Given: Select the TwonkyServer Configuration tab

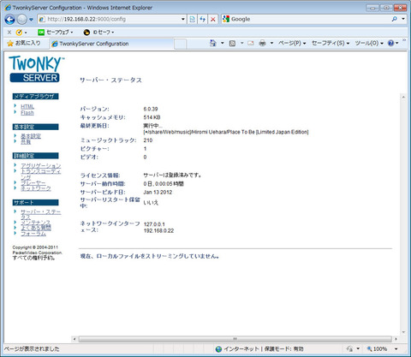Looking at the screenshot, I should coord(111,44).
